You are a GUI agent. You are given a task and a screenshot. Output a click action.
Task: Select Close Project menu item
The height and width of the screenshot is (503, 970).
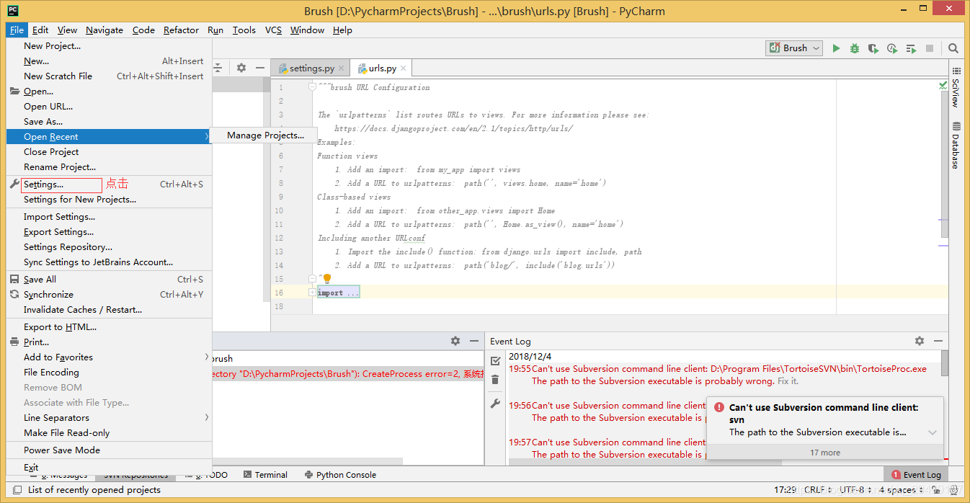(x=109, y=152)
